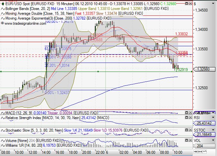Image resolution: width=217 pixels, height=156 pixels.
Task: Click the 22:00 time axis label
Action: [100, 152]
